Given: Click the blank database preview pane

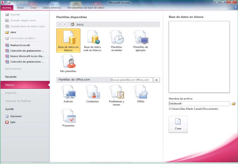Looking at the screenshot, I should coord(199,57).
